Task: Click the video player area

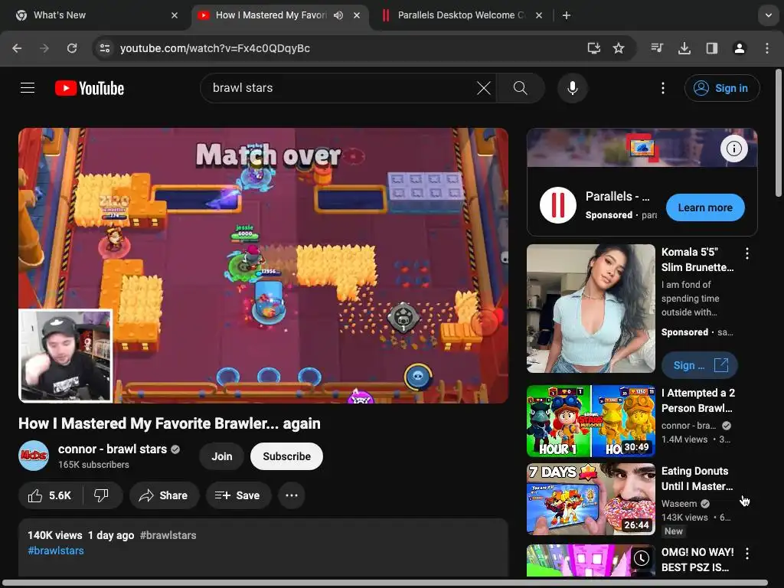Action: click(x=263, y=265)
